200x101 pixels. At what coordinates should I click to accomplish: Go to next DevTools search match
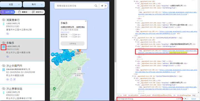tap(186, 99)
